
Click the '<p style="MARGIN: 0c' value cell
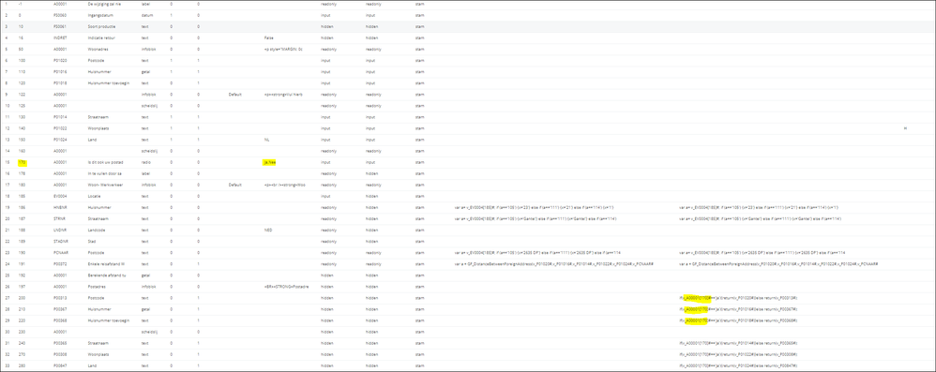283,49
